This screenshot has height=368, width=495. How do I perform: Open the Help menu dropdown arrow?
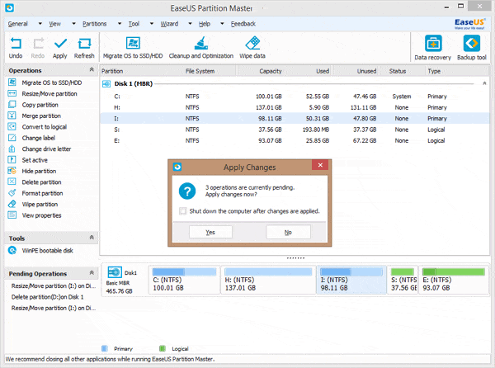pos(222,24)
